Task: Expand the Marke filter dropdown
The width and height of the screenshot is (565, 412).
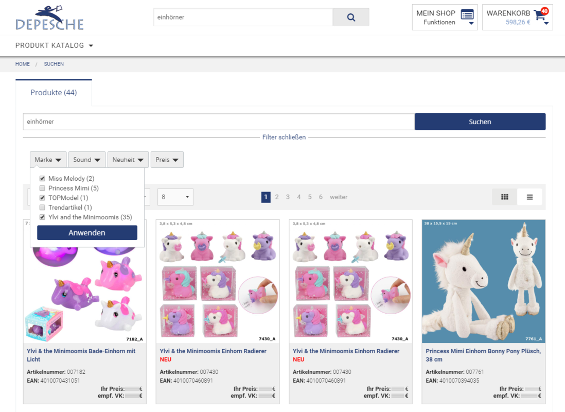Action: [48, 160]
